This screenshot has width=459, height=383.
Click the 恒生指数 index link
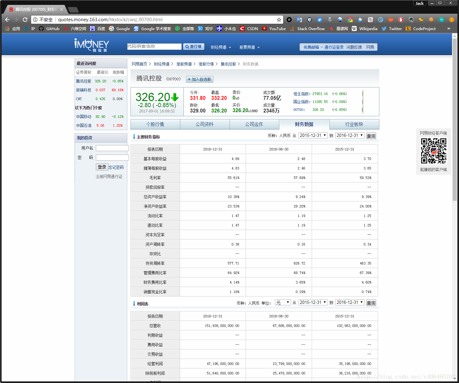[301, 94]
